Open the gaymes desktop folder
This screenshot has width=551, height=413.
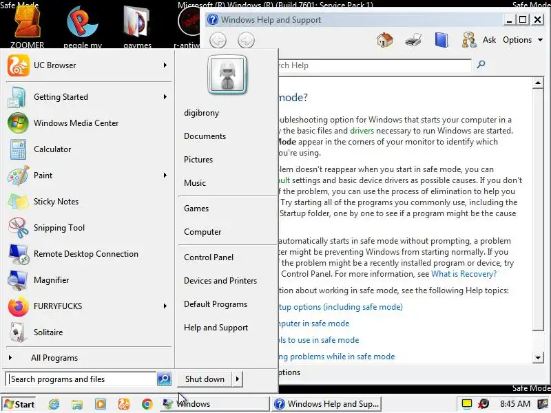click(137, 26)
